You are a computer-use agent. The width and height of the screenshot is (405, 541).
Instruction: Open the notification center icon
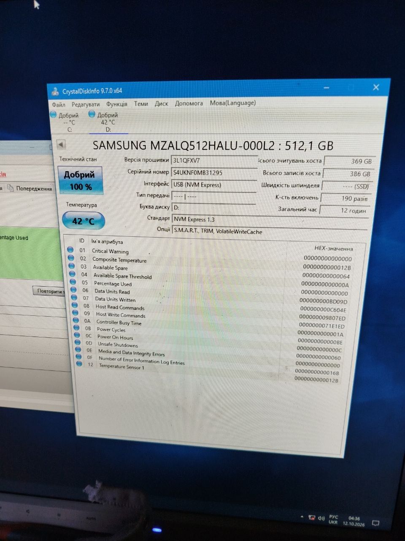[x=375, y=523]
